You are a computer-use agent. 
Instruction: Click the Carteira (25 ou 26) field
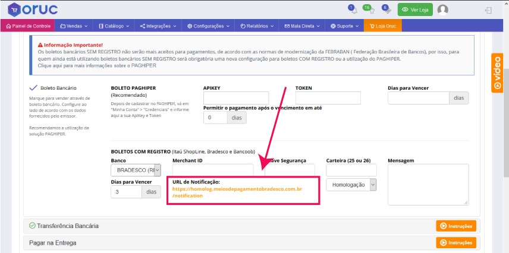point(351,170)
